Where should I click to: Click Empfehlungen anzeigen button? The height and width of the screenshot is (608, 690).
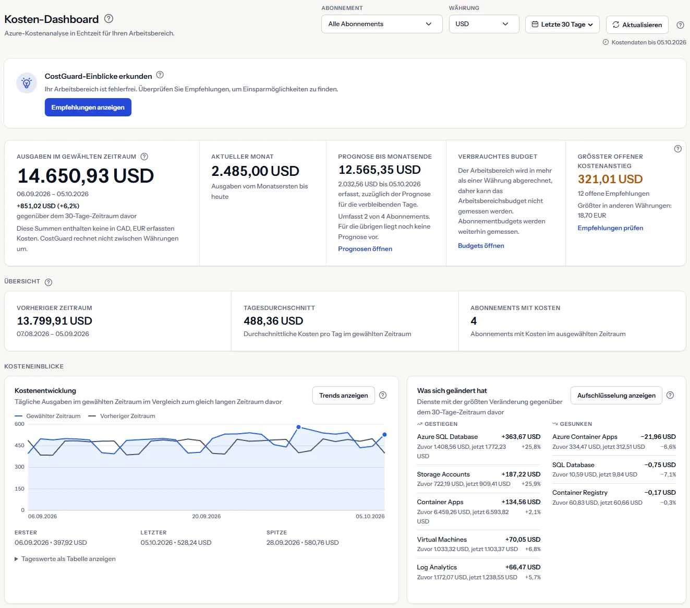pos(88,108)
